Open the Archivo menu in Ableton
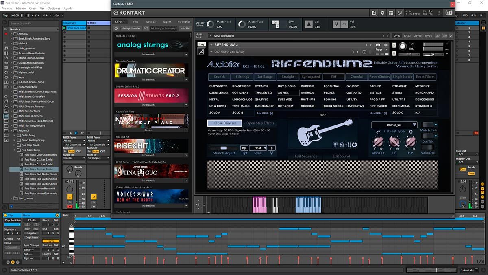 7,8
